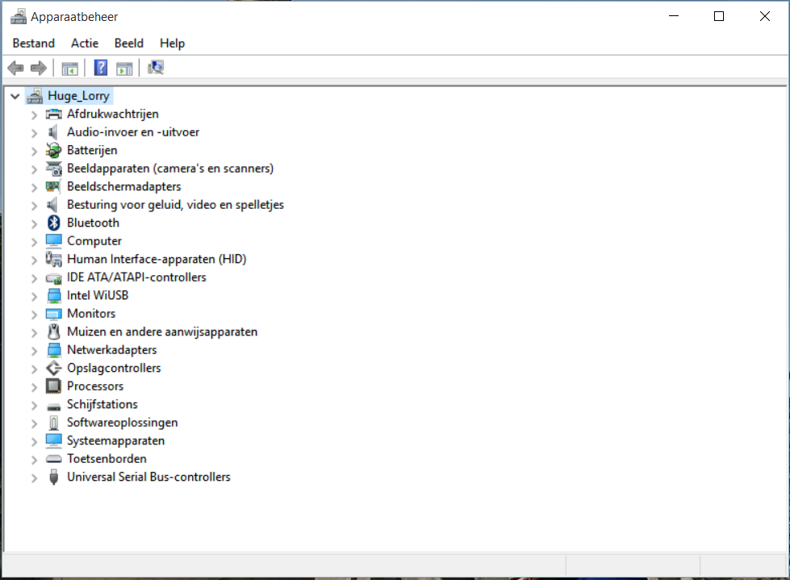This screenshot has width=790, height=580.
Task: Open the Help menu
Action: click(173, 44)
